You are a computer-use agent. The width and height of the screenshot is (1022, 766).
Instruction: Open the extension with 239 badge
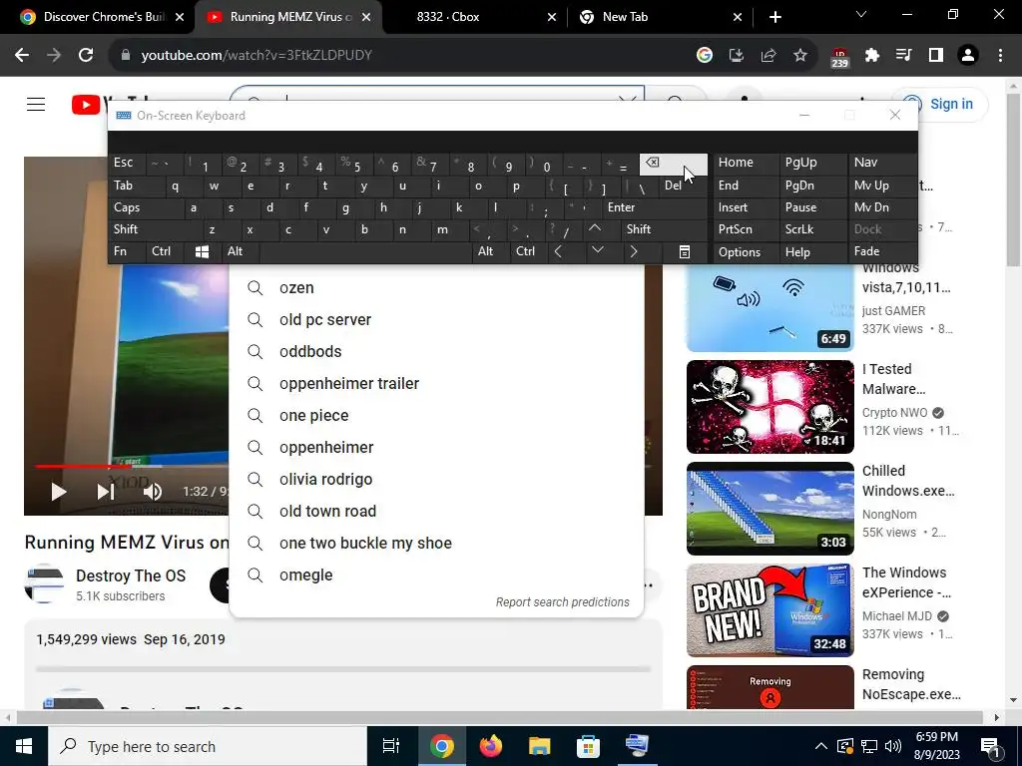point(839,57)
